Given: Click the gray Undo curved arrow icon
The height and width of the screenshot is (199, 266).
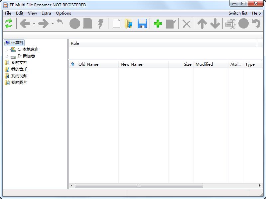Looking at the screenshot, I should (256, 24).
